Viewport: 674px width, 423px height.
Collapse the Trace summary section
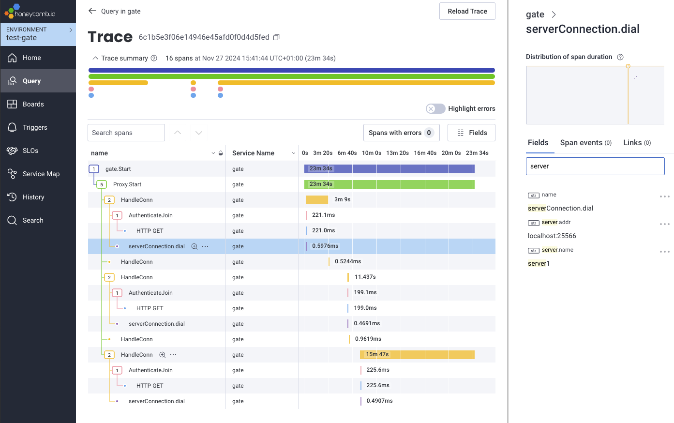pos(95,58)
